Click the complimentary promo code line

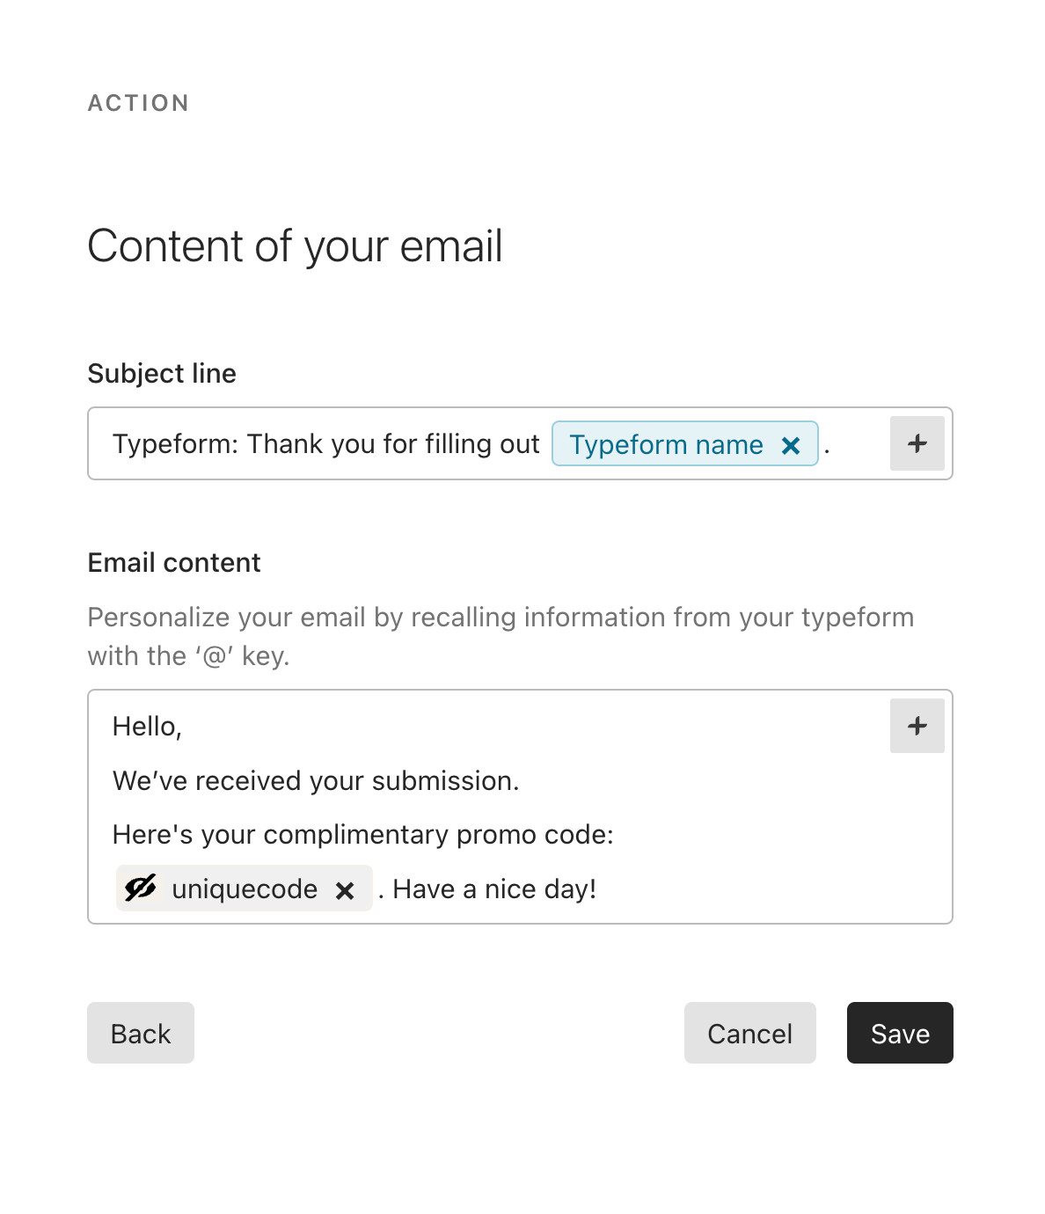click(363, 835)
